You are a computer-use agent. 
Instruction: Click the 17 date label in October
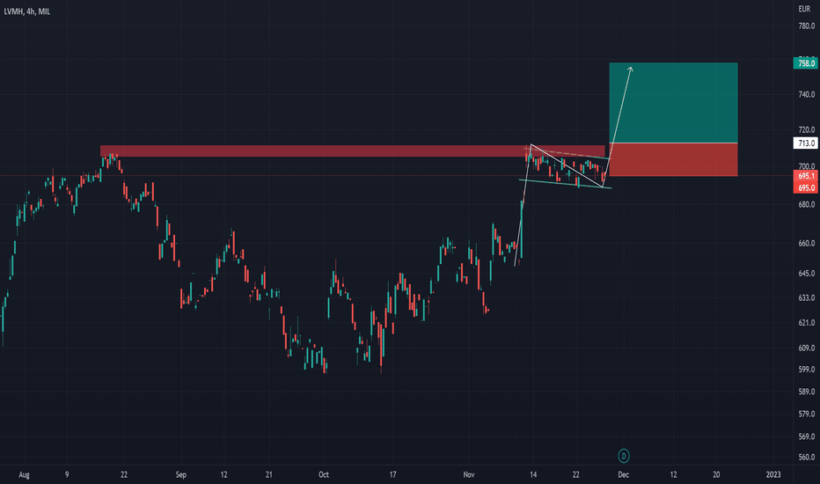pos(392,475)
